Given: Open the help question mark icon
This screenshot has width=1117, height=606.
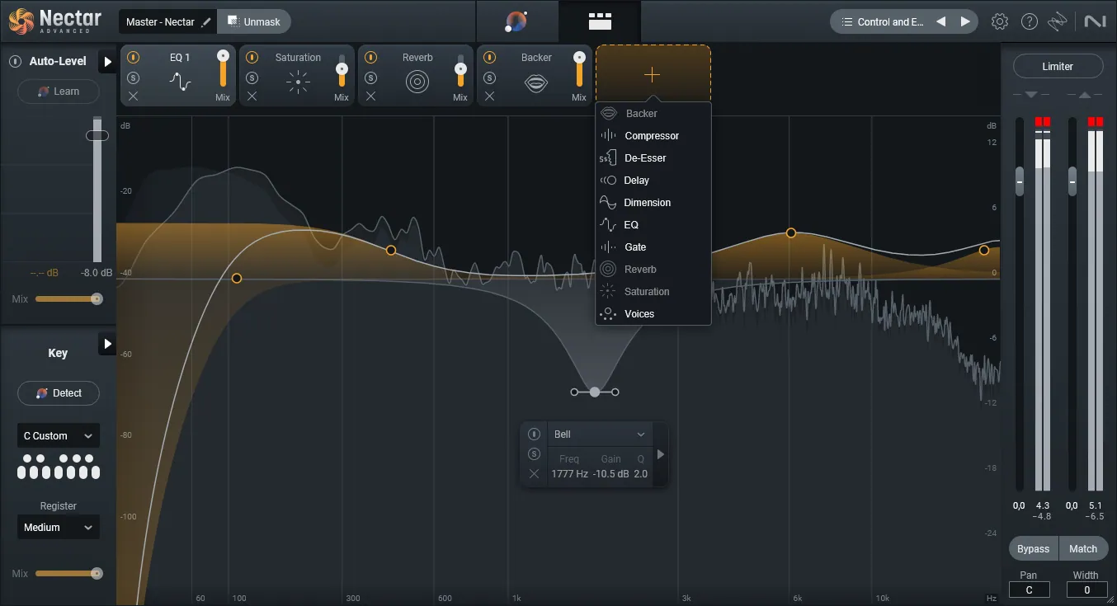Looking at the screenshot, I should (x=1030, y=21).
